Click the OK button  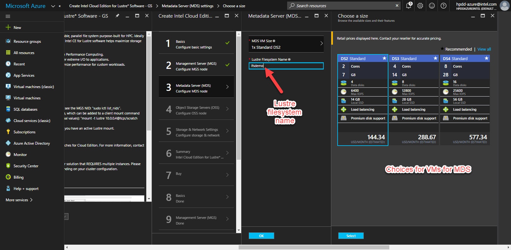click(x=261, y=236)
